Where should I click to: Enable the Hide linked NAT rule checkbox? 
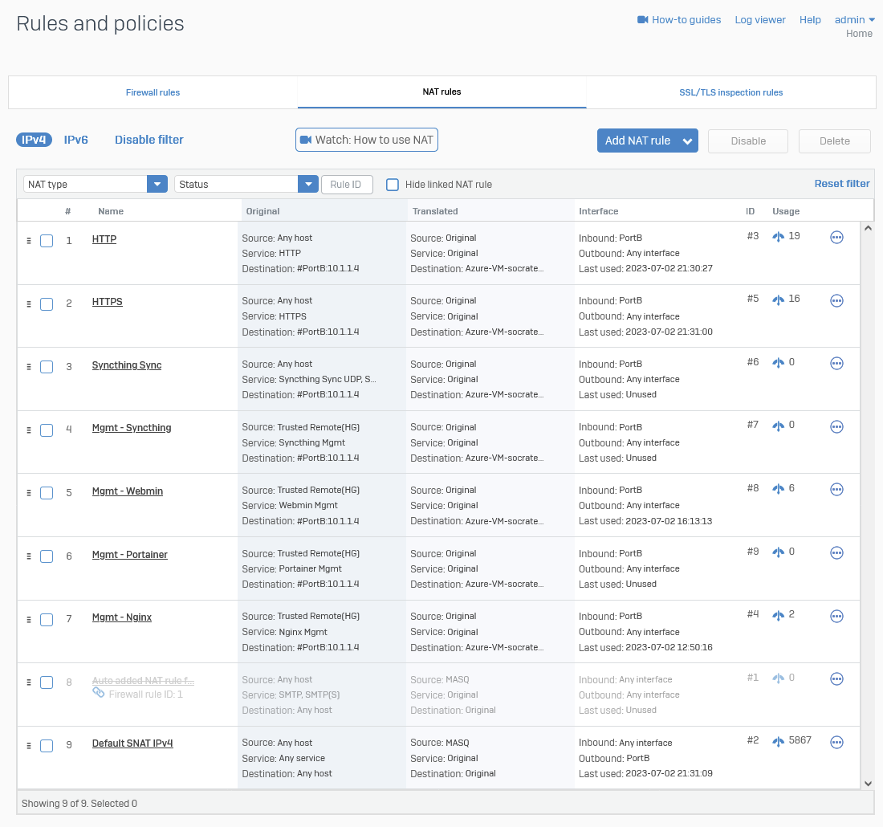coord(393,185)
